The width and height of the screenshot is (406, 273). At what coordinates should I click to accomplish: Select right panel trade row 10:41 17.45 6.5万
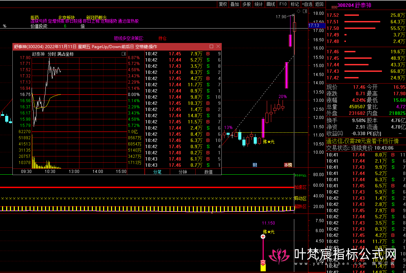(366, 186)
